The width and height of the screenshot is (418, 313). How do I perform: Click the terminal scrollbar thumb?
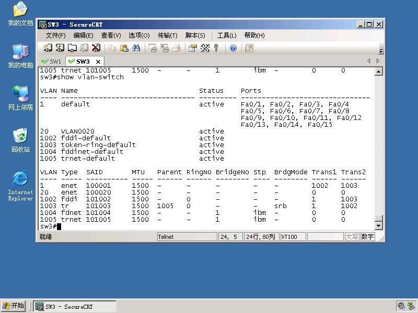pos(379,218)
